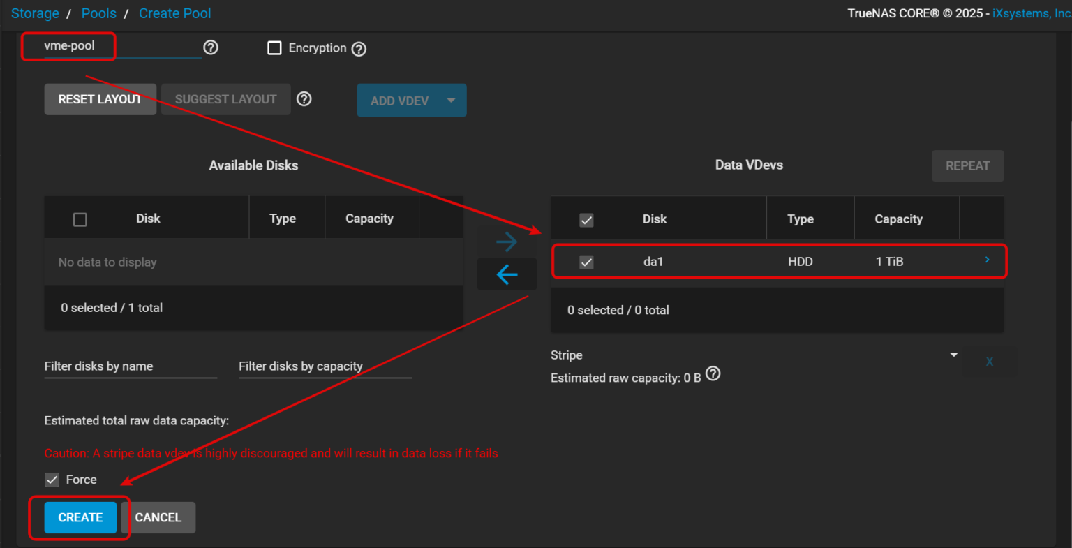Image resolution: width=1072 pixels, height=548 pixels.
Task: Click right arrow to move disk to VDev
Action: point(507,242)
